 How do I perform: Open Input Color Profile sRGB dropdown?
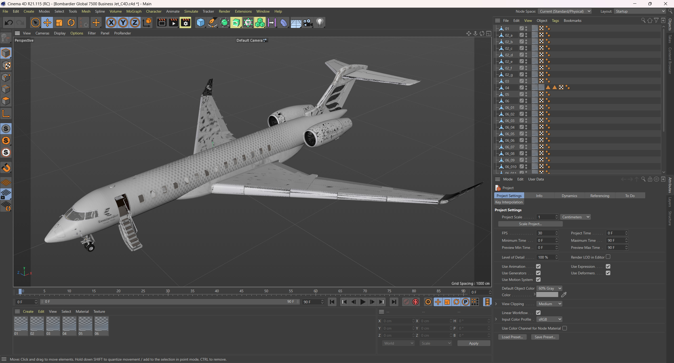pyautogui.click(x=549, y=319)
